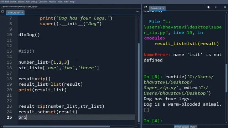Close the Console 1/A tab
This screenshot has width=228, height=128.
click(163, 8)
